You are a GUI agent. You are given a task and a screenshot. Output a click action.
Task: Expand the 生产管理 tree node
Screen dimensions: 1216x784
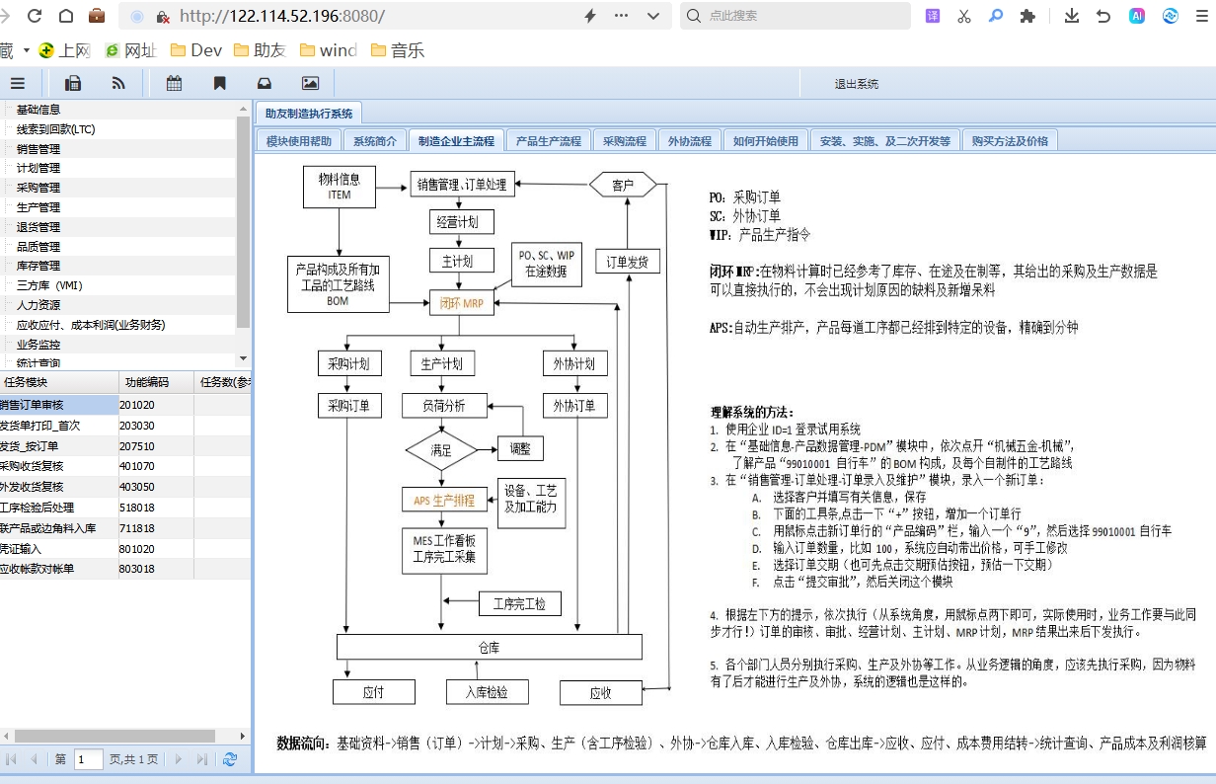38,207
